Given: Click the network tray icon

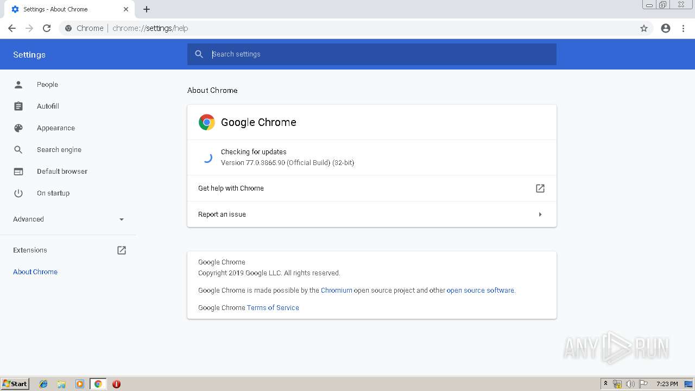Looking at the screenshot, I should click(x=617, y=384).
